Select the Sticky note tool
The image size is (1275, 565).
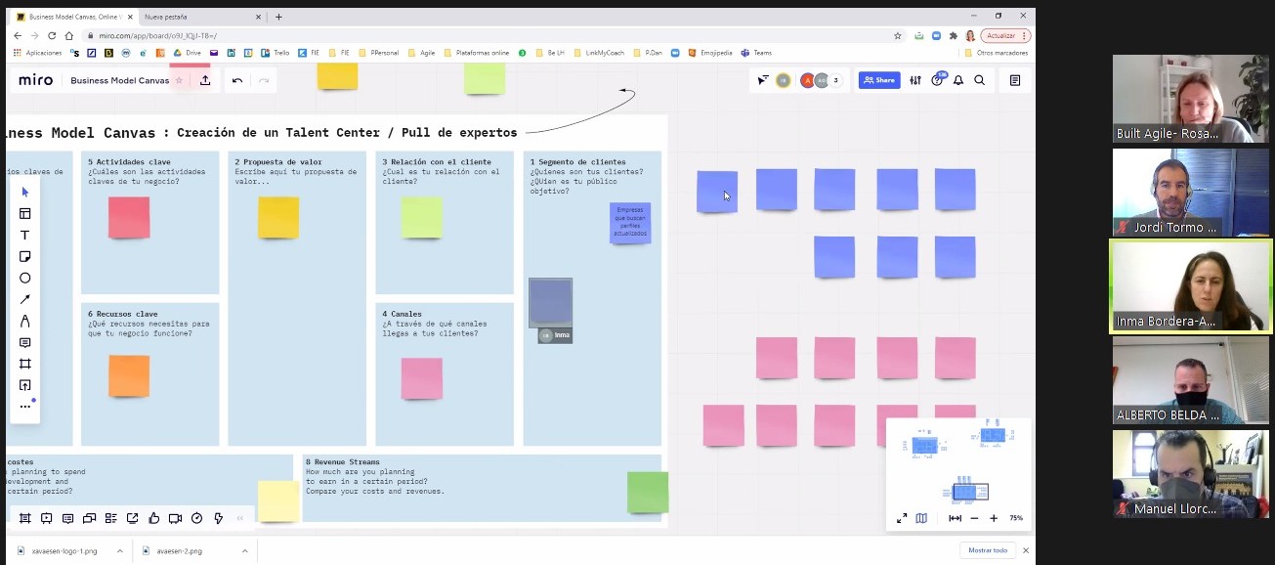pyautogui.click(x=25, y=257)
